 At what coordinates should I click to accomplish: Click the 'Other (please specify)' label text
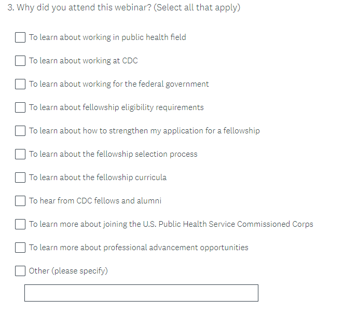click(x=68, y=271)
